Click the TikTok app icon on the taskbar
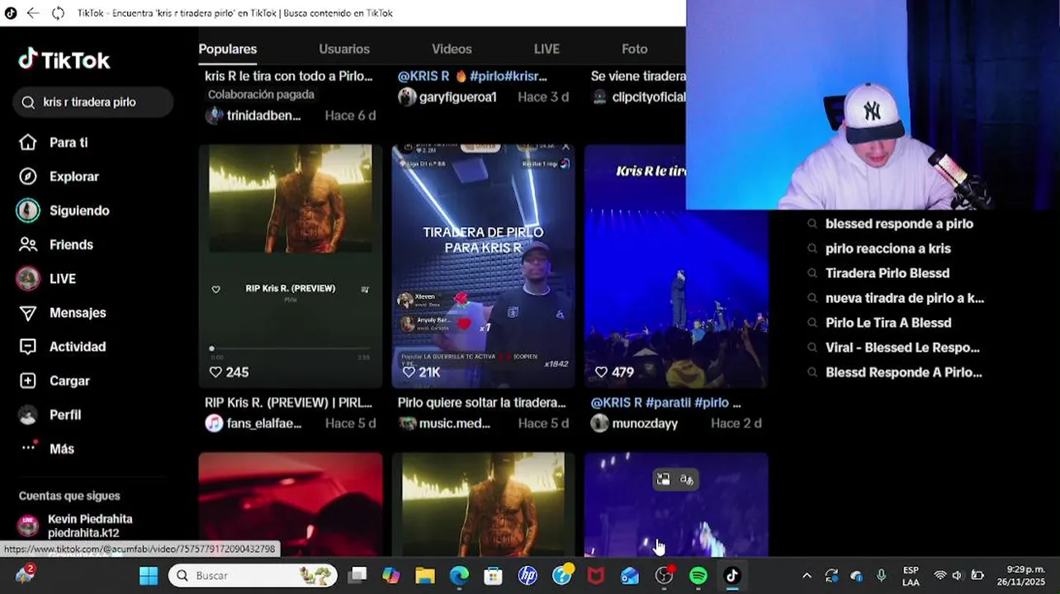Viewport: 1060px width, 594px height. pos(732,575)
